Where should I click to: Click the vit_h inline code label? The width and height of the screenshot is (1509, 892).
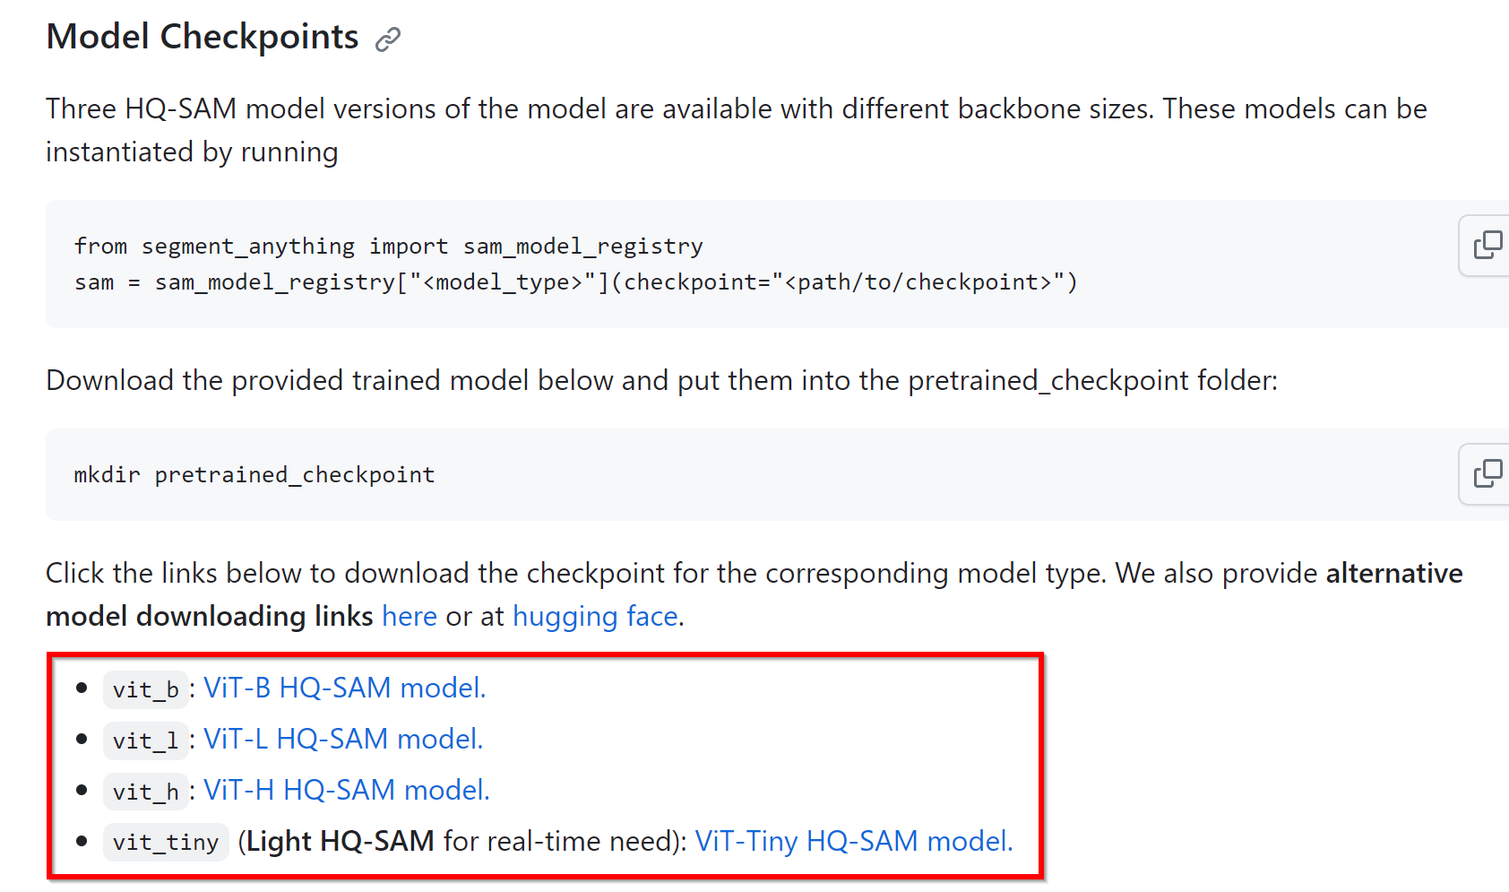point(145,792)
